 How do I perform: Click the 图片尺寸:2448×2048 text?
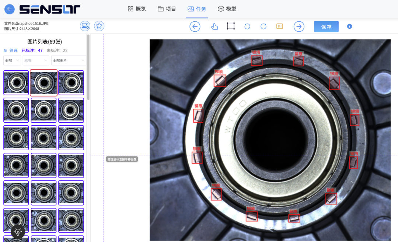(x=22, y=29)
